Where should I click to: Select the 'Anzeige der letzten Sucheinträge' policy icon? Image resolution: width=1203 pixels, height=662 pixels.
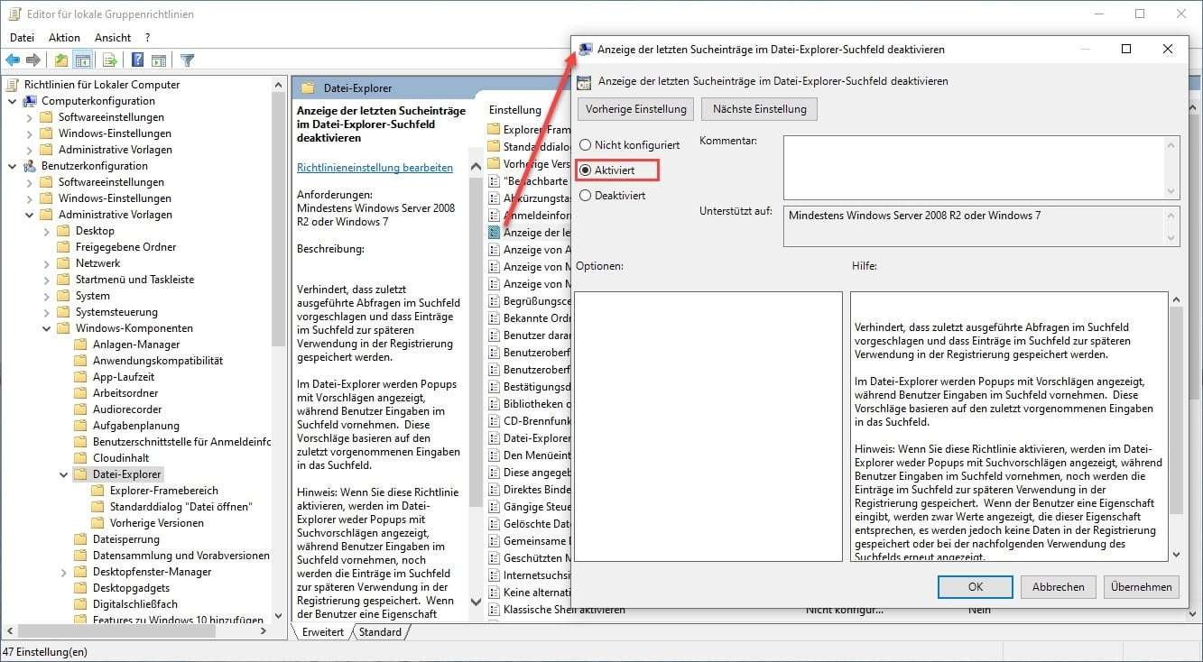click(x=492, y=232)
